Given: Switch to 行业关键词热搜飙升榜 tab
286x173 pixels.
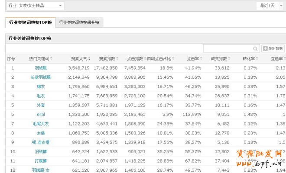Looking at the screenshot, I should point(79,22).
